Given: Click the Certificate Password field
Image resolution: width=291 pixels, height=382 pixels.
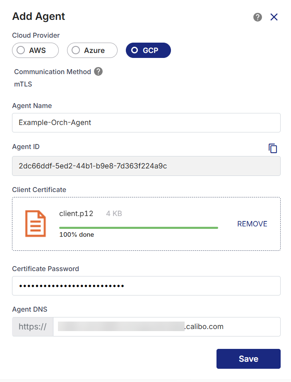Looking at the screenshot, I should [x=146, y=286].
